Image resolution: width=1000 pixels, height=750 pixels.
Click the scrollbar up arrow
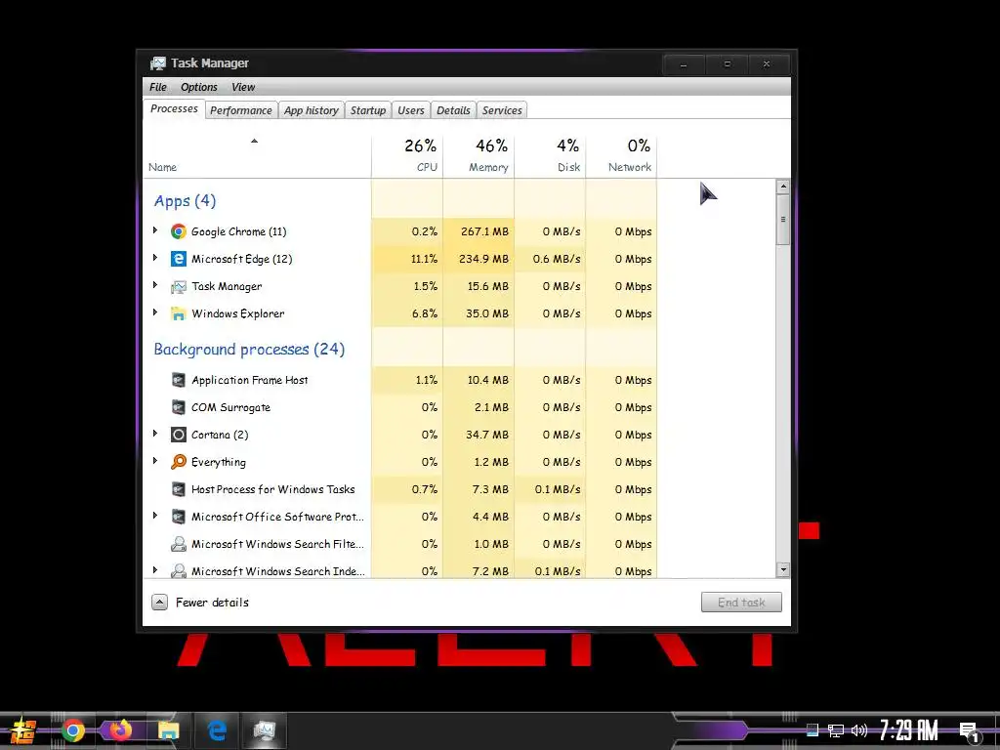click(x=783, y=187)
